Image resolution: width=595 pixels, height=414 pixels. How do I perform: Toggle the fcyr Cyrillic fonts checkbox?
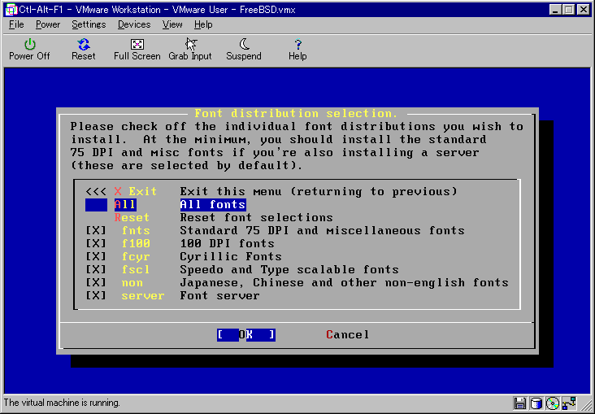click(96, 257)
